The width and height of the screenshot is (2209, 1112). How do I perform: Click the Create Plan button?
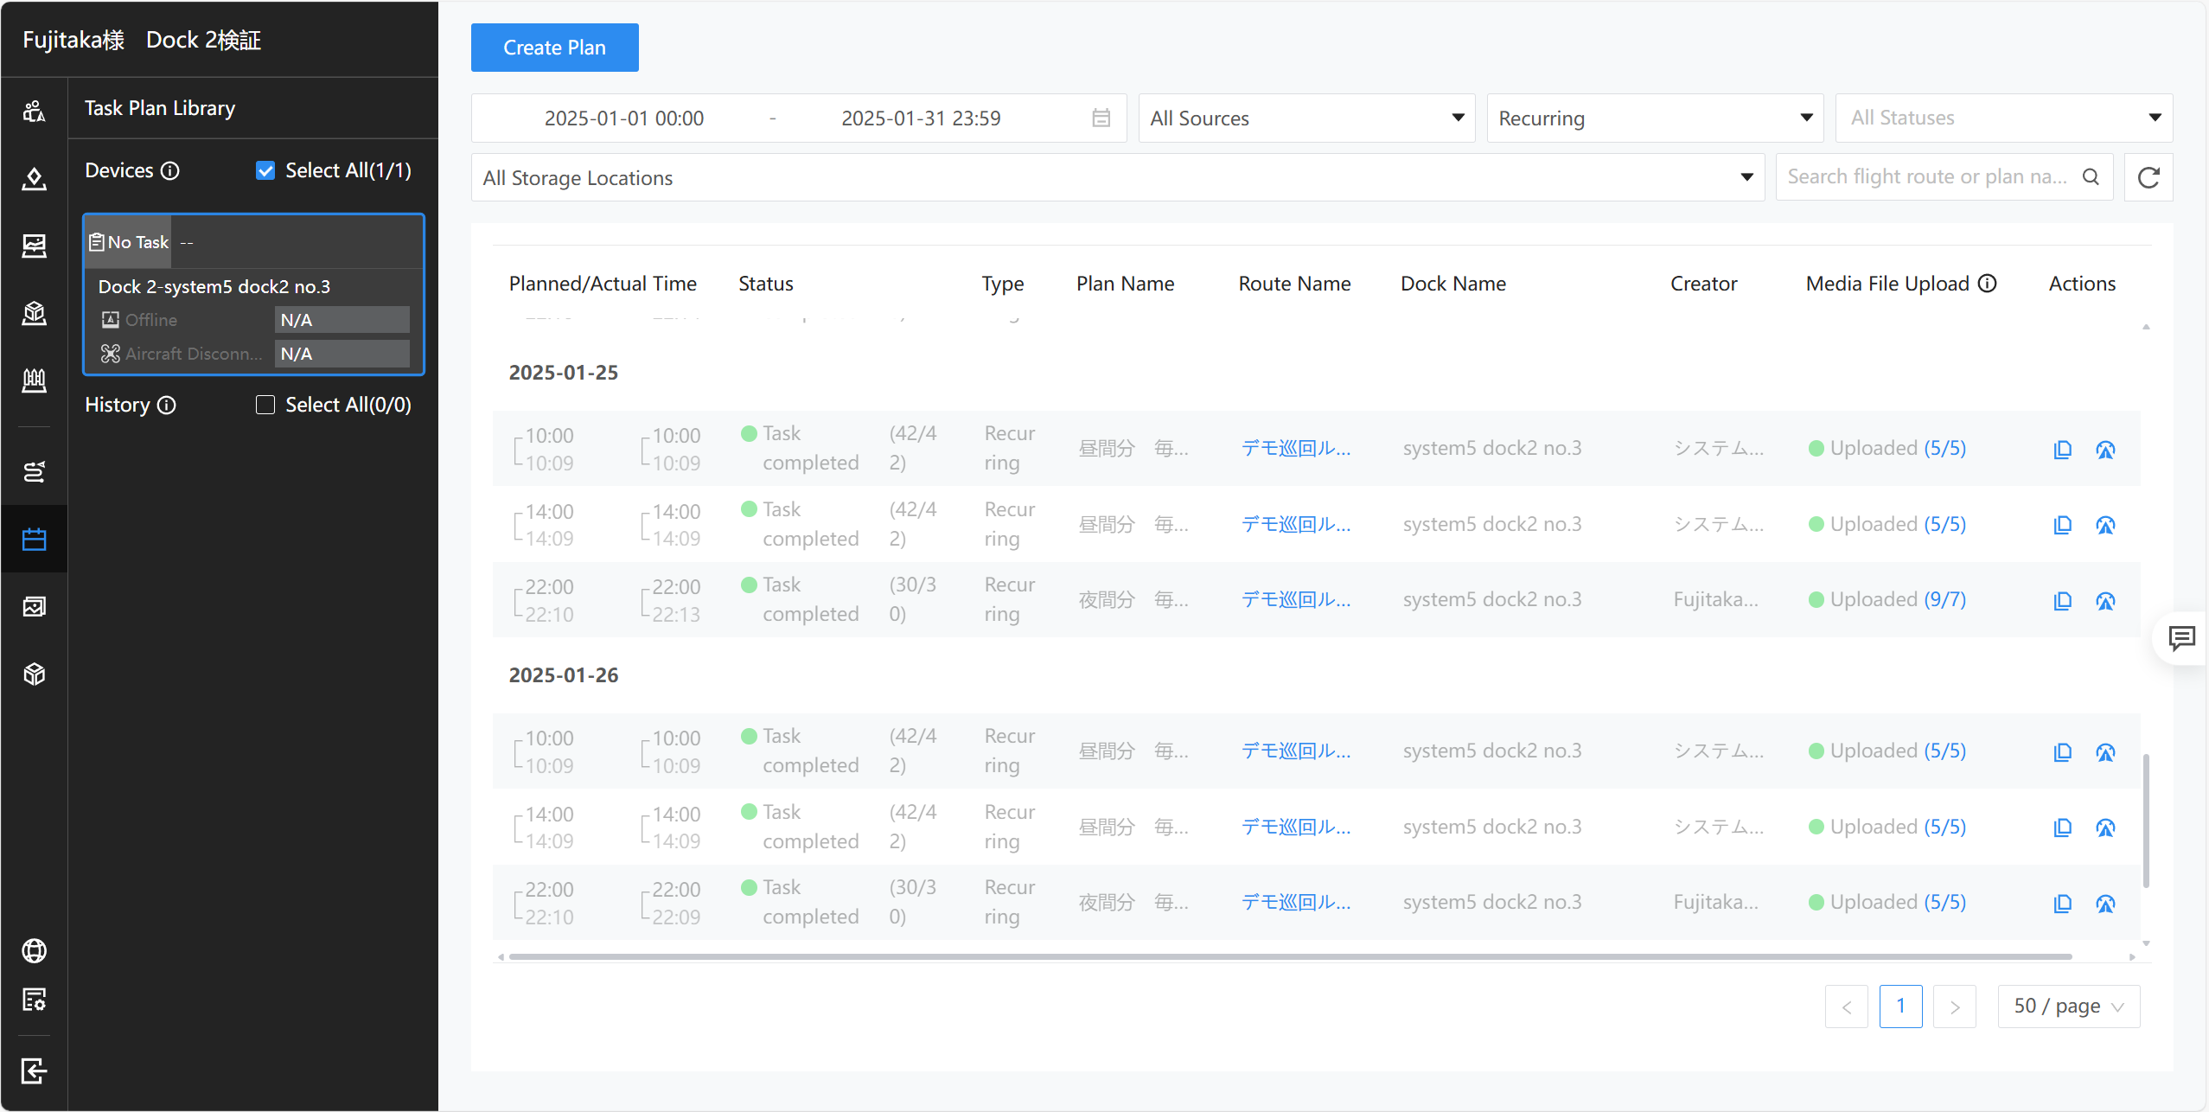(x=554, y=48)
